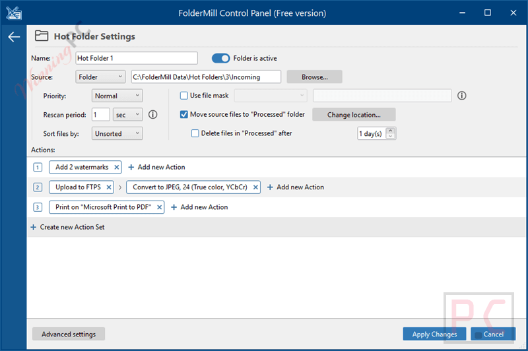Close the FolderMill Control Panel window
The image size is (528, 351).
[x=513, y=13]
